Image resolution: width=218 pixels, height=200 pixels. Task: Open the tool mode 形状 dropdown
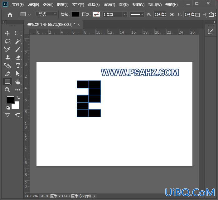click(x=46, y=14)
